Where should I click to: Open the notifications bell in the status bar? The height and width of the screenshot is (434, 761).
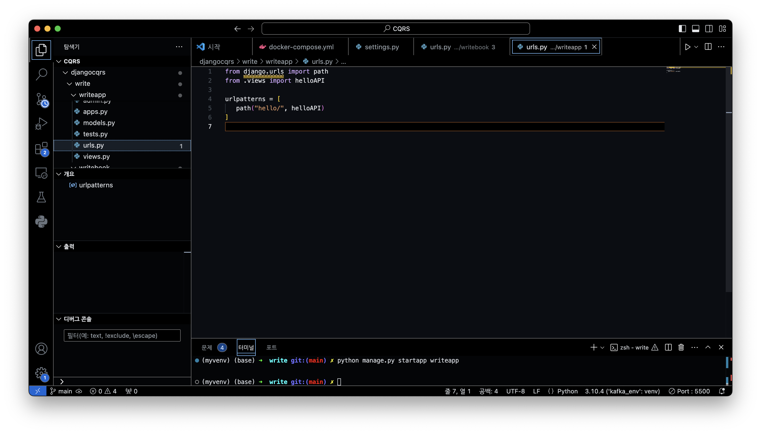[x=721, y=391]
